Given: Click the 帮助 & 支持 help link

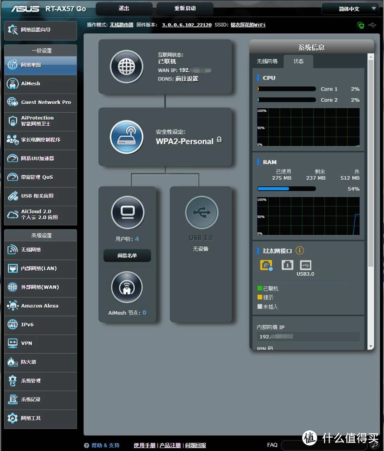Looking at the screenshot, I should (106, 445).
